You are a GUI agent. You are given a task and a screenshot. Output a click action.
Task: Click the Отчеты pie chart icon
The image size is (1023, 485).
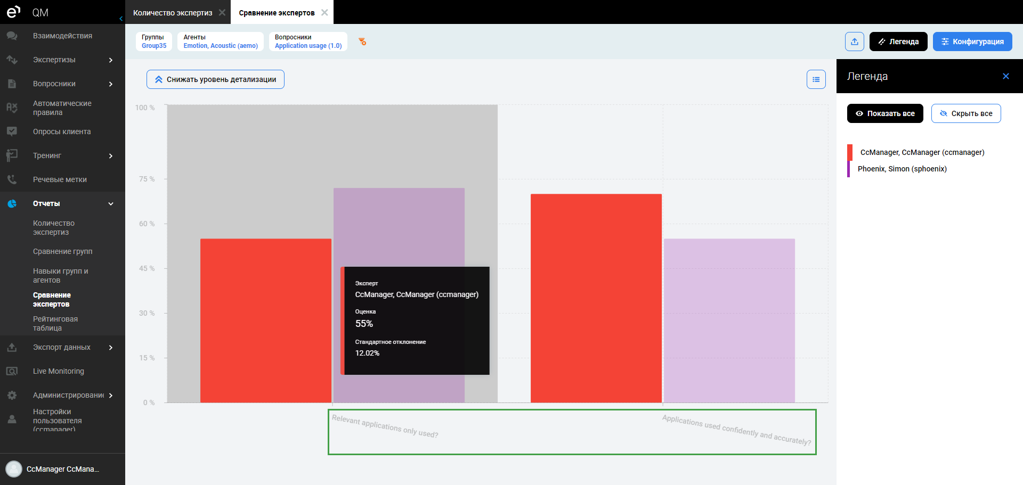click(12, 203)
